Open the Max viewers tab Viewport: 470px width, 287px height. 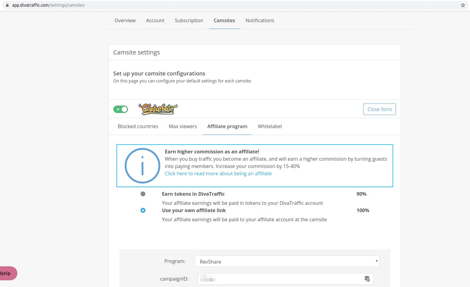tap(183, 126)
